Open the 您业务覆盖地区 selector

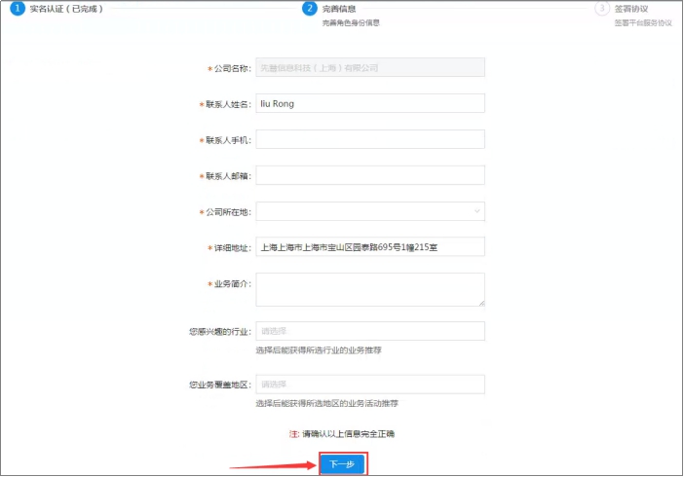pos(369,385)
